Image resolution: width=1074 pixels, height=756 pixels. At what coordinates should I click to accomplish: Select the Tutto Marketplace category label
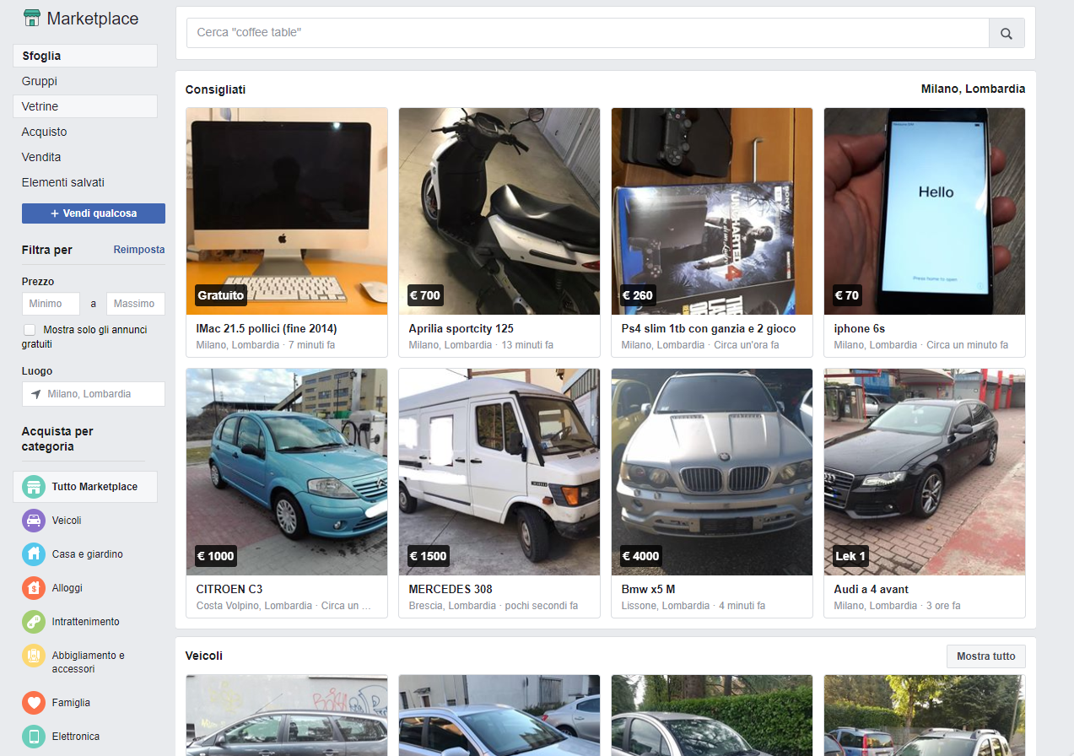click(x=94, y=487)
